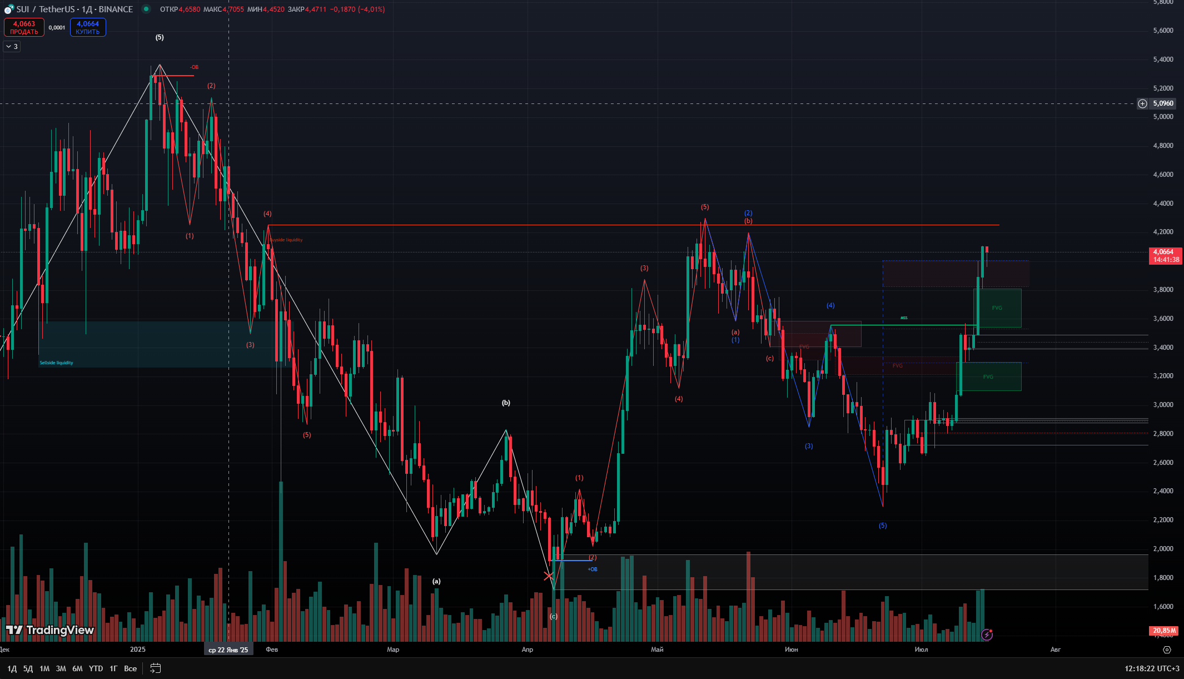
Task: Click the 3,8000 price scale label
Action: coord(1163,290)
